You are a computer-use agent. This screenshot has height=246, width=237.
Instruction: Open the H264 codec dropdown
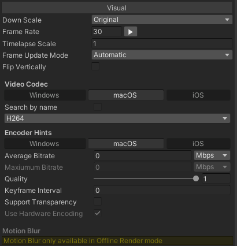pos(117,118)
